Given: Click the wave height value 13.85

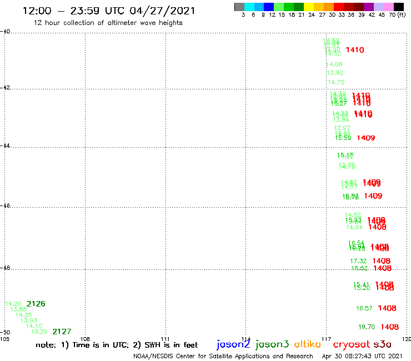Looking at the screenshot, I should [18, 309].
